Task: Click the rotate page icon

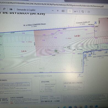Action: pos(82,12)
